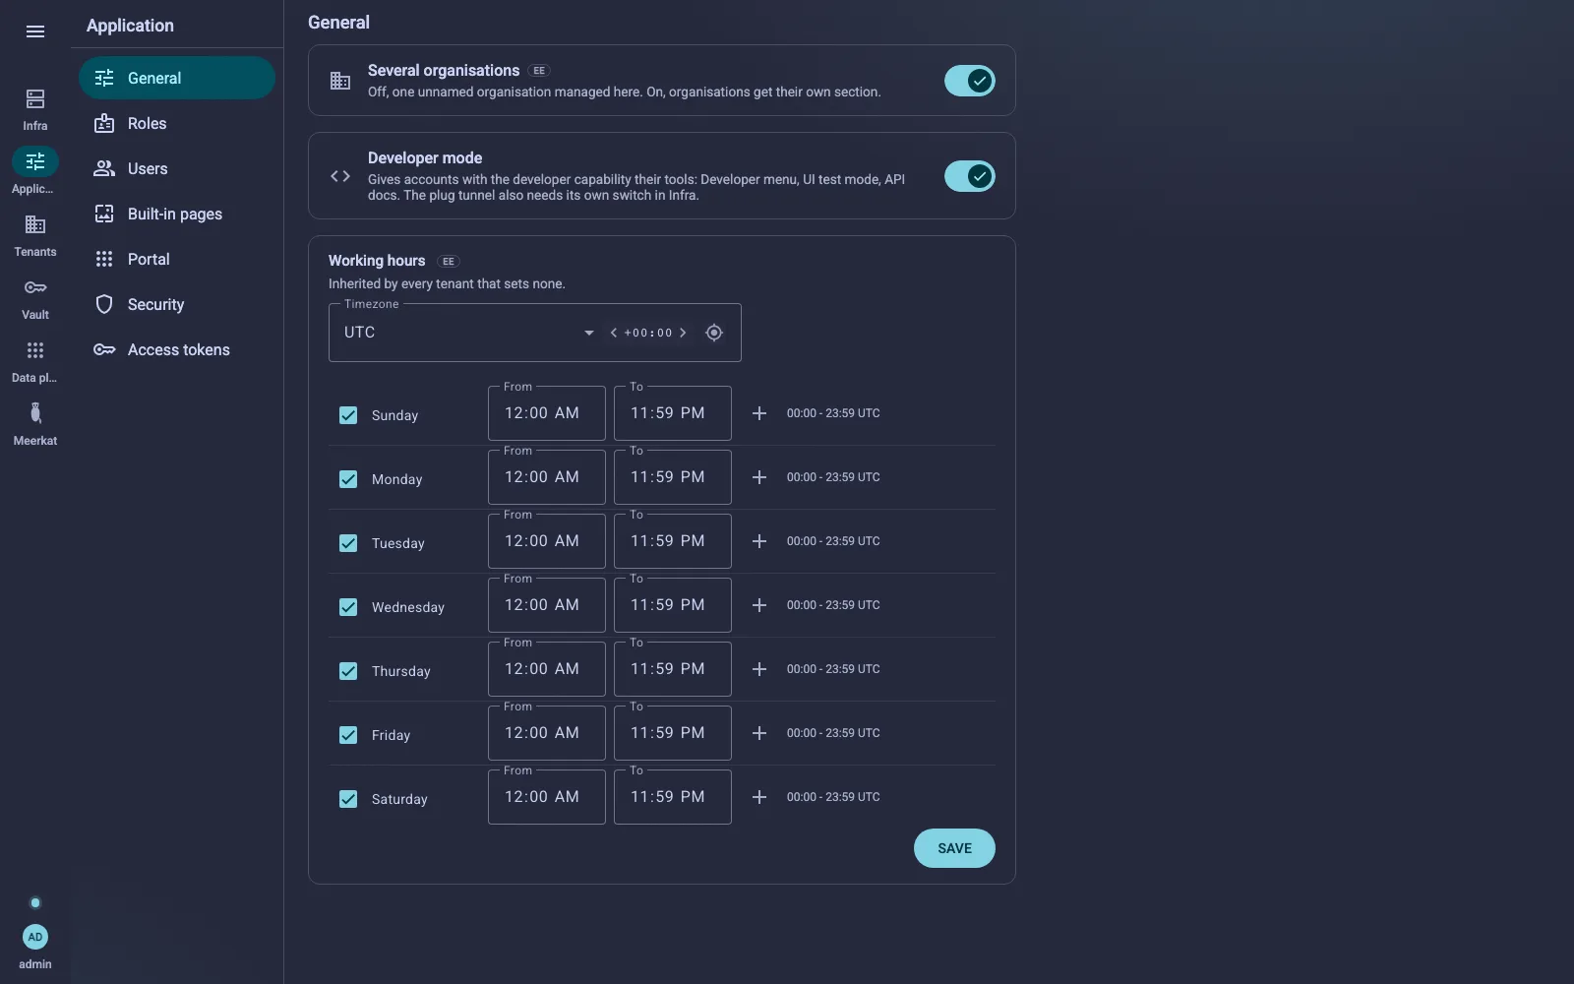Viewport: 1574px width, 984px height.
Task: Open the hamburger menu icon
Action: tap(35, 31)
